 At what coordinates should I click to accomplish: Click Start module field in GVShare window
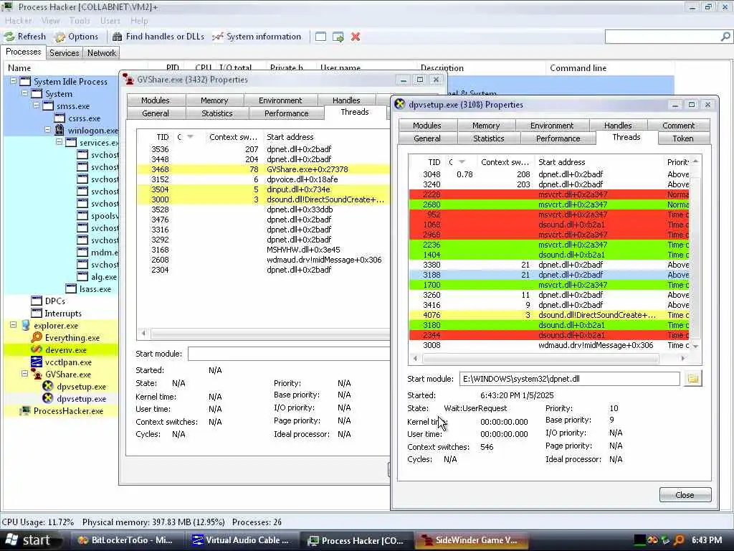coord(289,354)
